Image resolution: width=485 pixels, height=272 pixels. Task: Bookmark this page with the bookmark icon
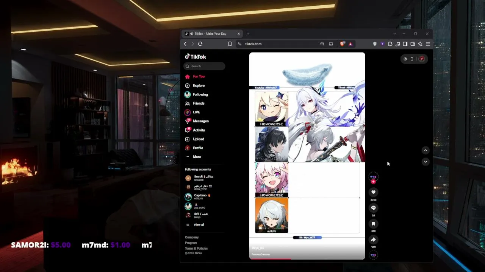click(230, 44)
